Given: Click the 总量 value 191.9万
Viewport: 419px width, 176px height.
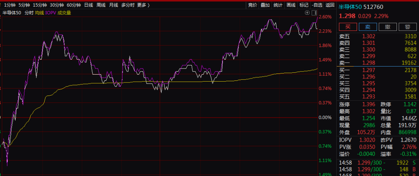Looking at the screenshot, I should tap(407, 125).
